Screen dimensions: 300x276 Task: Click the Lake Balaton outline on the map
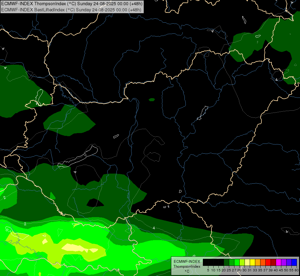point(78,156)
